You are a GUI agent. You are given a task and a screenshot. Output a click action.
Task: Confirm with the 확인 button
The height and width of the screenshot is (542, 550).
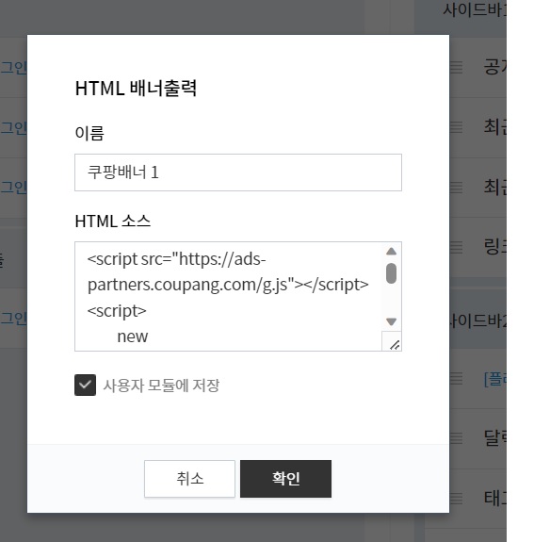click(x=286, y=479)
